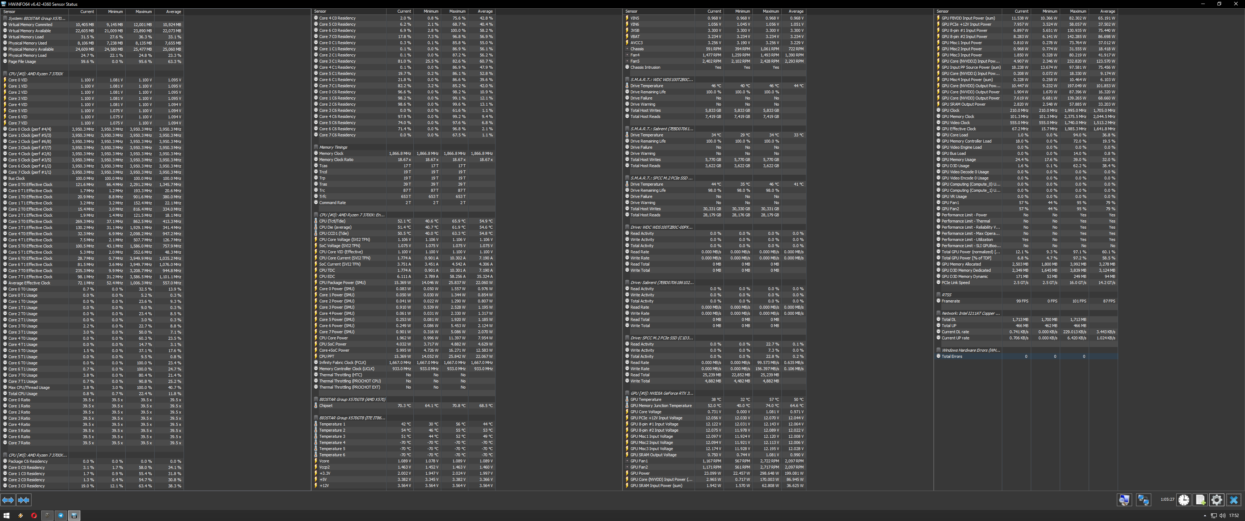Click the HWiNFO taskbar button

pyautogui.click(x=74, y=516)
